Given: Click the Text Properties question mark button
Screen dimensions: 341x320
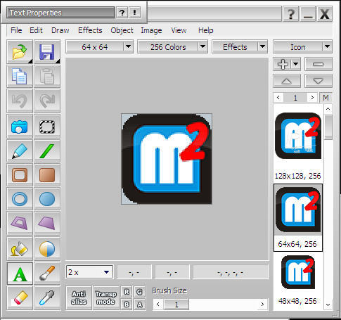Looking at the screenshot, I should [122, 13].
